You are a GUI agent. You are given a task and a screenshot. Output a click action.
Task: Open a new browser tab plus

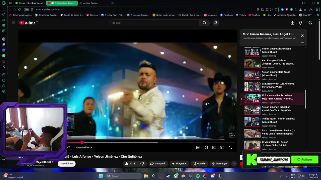112,3
